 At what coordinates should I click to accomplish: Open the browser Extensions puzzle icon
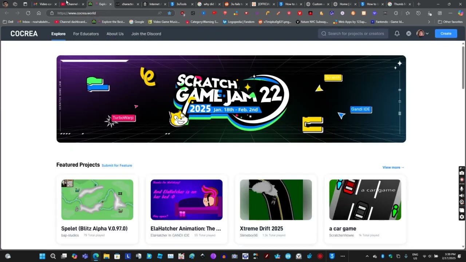coord(396,13)
